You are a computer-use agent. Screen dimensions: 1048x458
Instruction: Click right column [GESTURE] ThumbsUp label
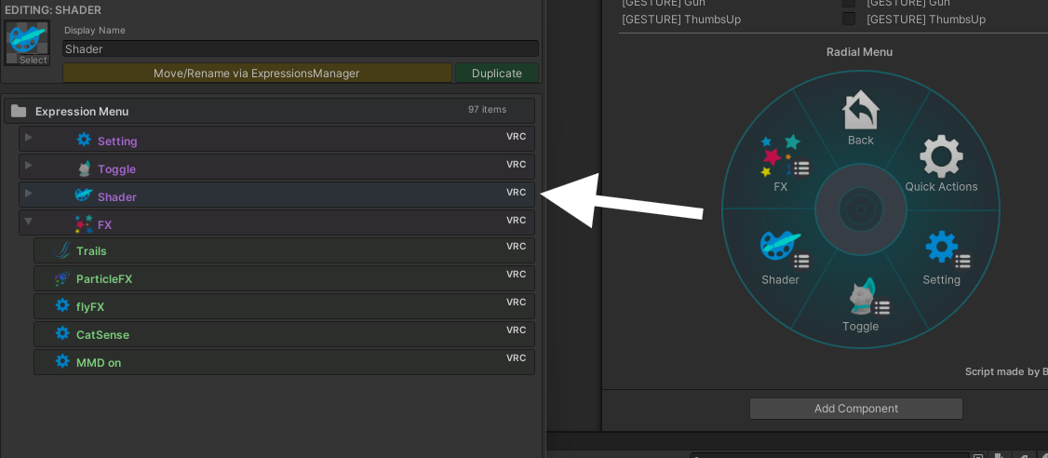(926, 20)
